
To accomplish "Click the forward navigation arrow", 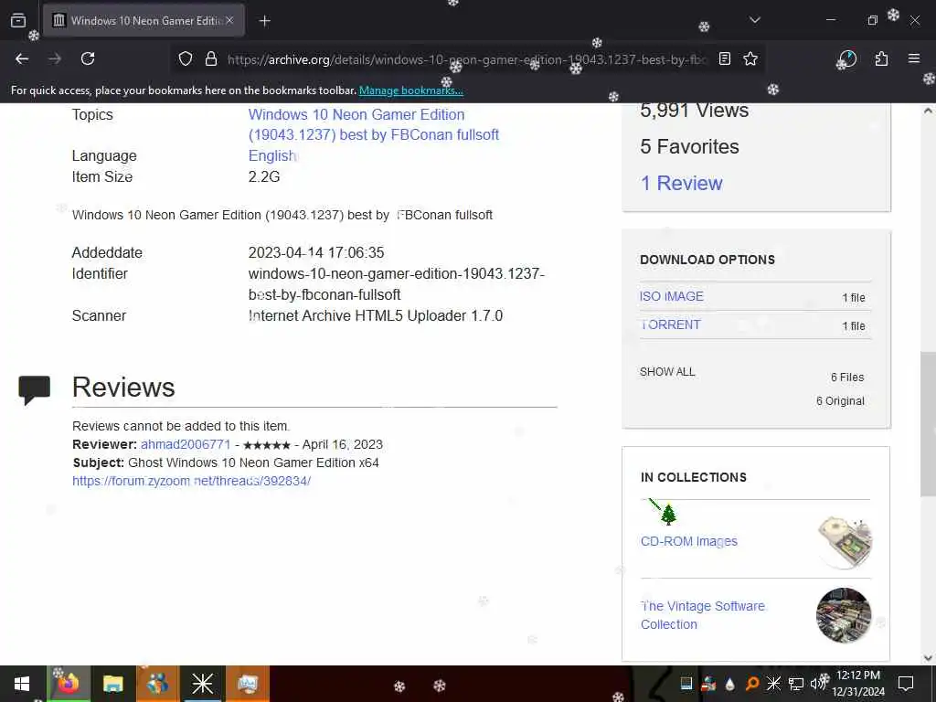I will pyautogui.click(x=55, y=58).
